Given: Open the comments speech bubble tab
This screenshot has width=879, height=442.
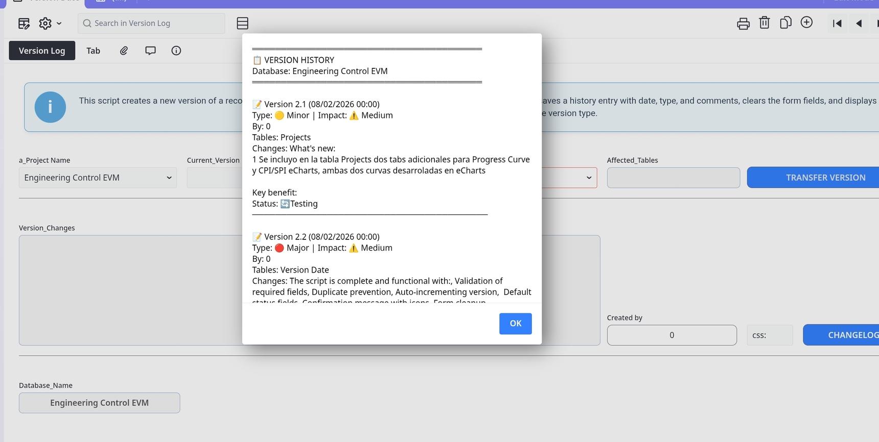Looking at the screenshot, I should [x=150, y=51].
